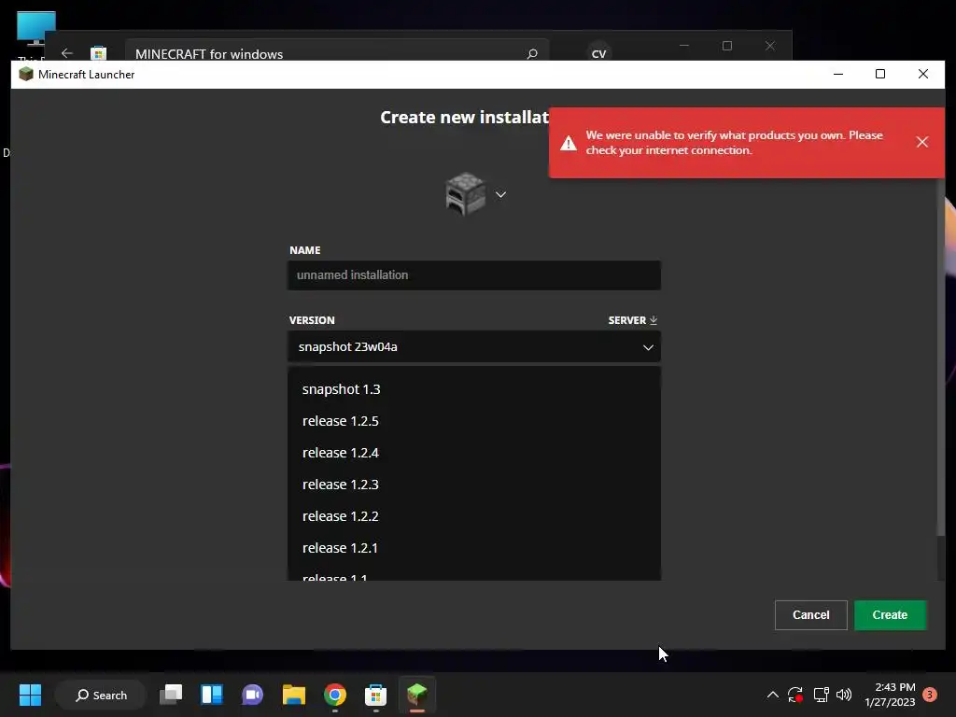This screenshot has width=956, height=717.
Task: Select release 1.2.5 from version list
Action: 473,421
